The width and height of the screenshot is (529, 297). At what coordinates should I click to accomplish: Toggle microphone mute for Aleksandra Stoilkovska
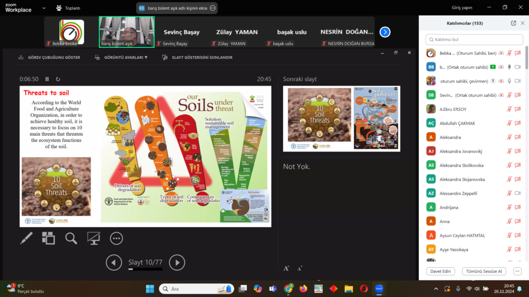(509, 166)
